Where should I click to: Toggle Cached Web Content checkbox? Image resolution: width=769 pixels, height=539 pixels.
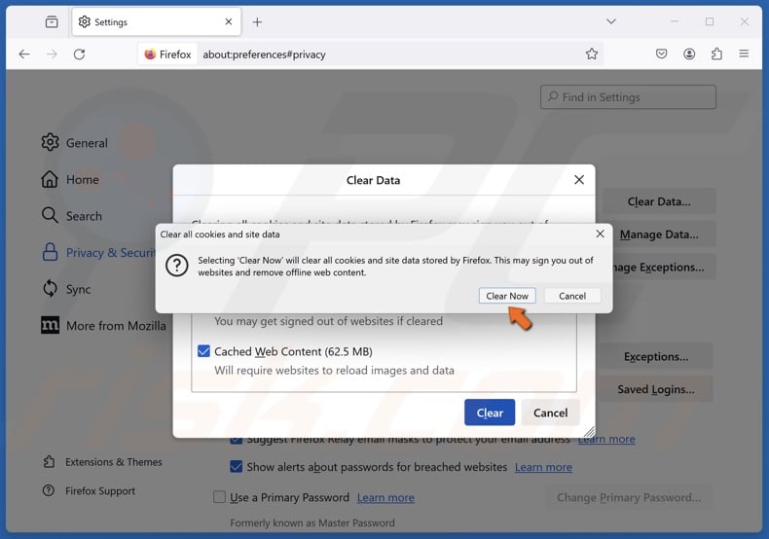[x=203, y=351]
